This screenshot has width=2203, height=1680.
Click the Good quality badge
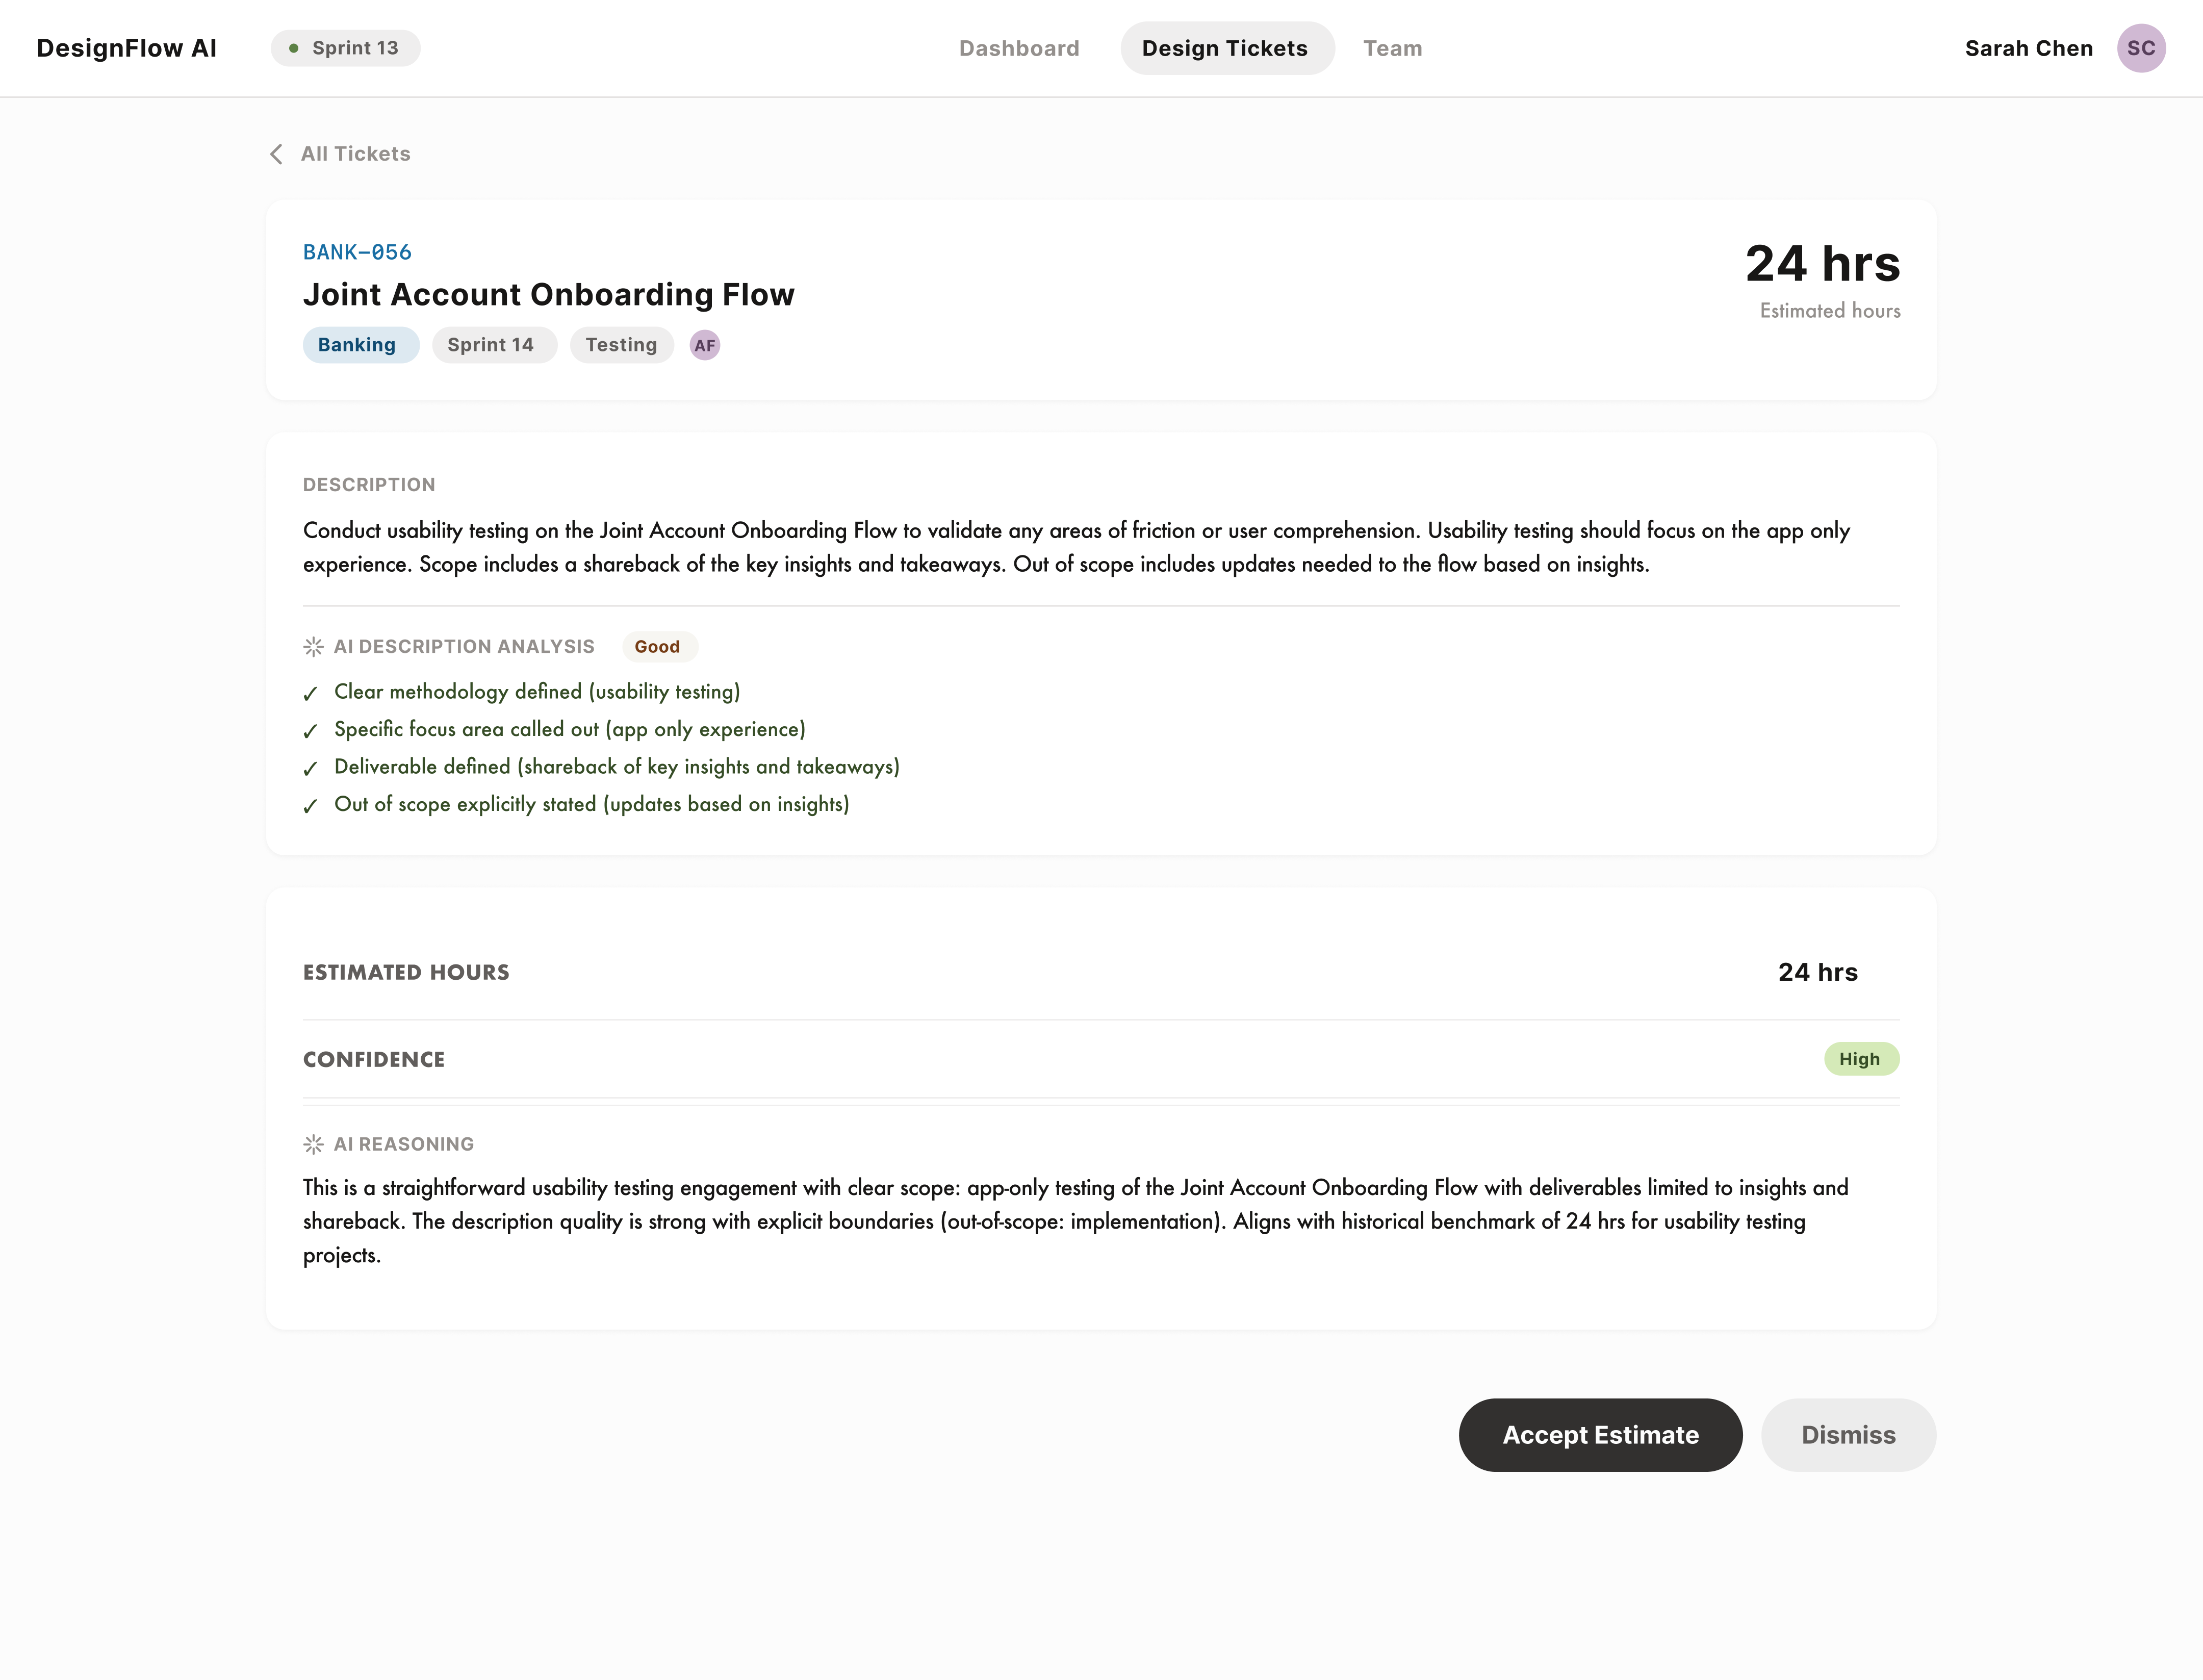click(658, 646)
